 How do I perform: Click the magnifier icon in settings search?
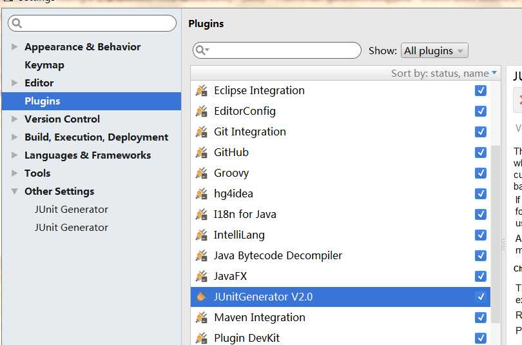click(x=17, y=23)
